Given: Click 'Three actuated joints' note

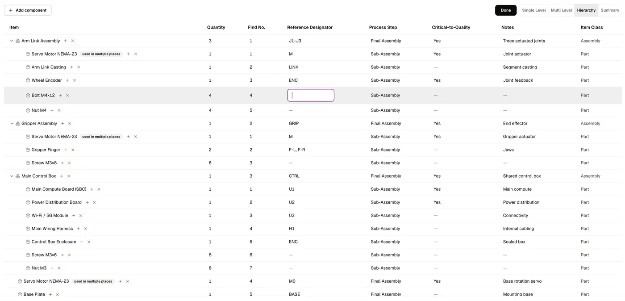Looking at the screenshot, I should tap(524, 41).
